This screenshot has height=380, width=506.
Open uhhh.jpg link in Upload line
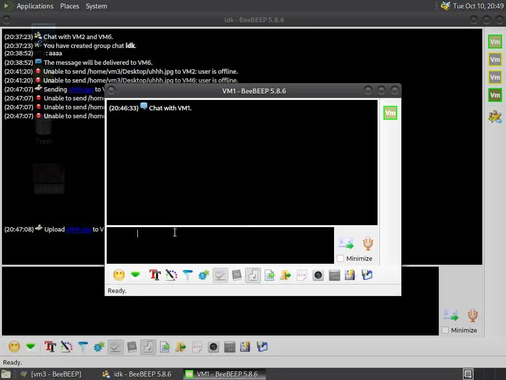(x=79, y=230)
